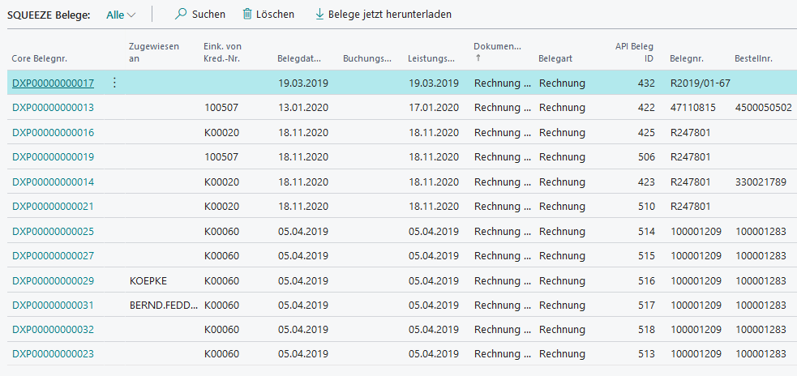Click the Zugewiesen an column header
This screenshot has height=376, width=797.
(154, 52)
